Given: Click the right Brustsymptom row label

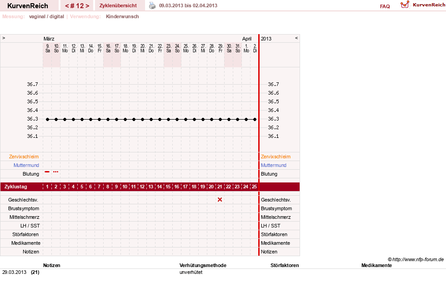Looking at the screenshot, I should point(276,208).
